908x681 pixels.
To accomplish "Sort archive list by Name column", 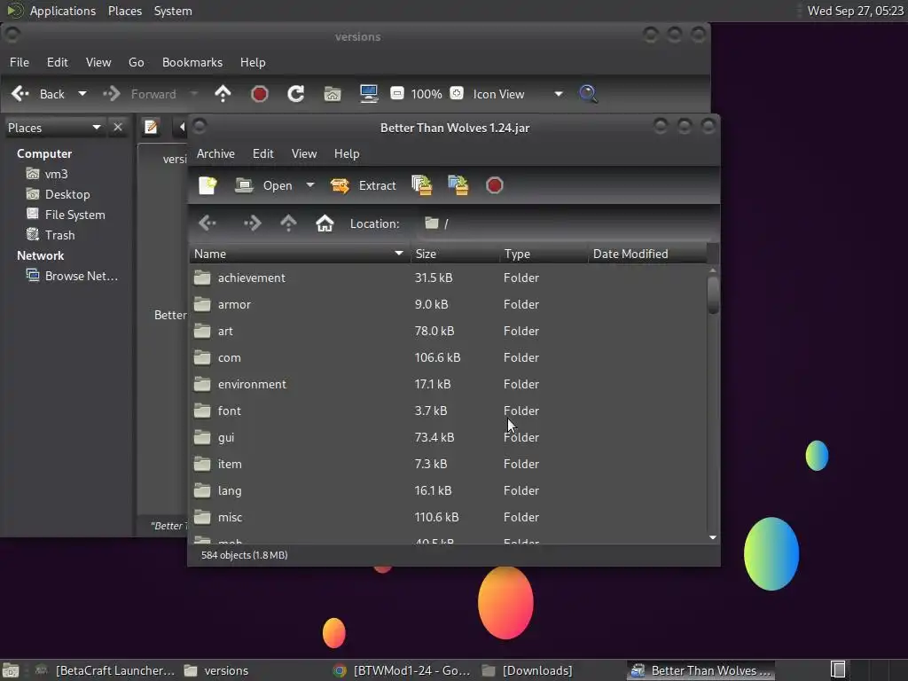I will pos(300,254).
